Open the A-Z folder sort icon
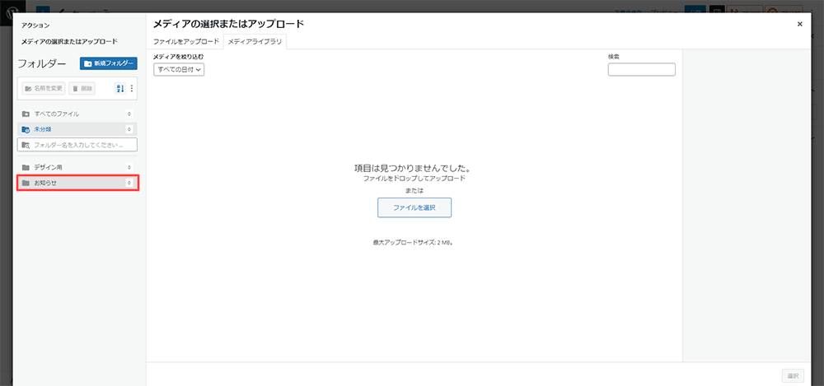The image size is (824, 386). click(119, 89)
